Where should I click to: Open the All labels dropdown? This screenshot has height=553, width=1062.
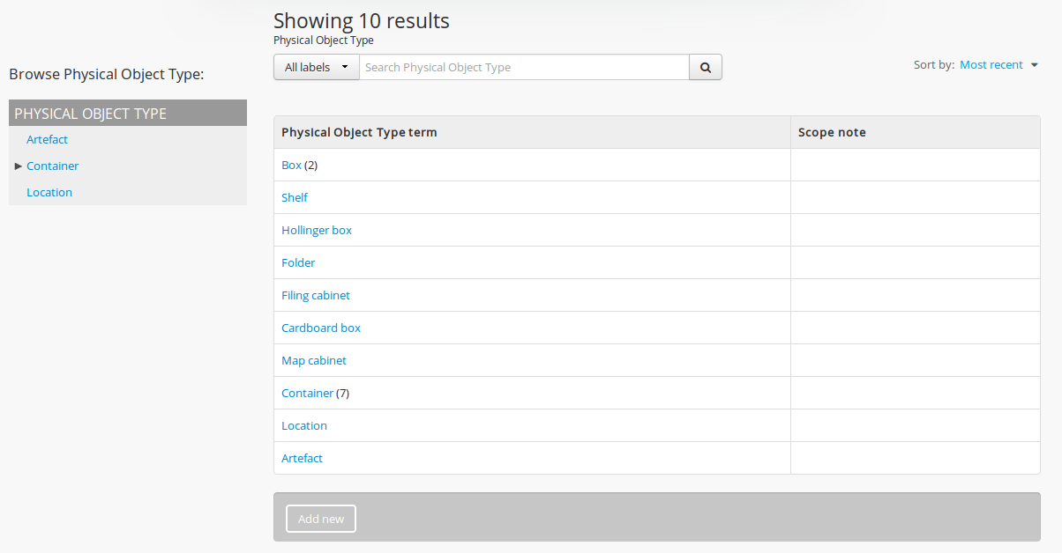(x=316, y=67)
